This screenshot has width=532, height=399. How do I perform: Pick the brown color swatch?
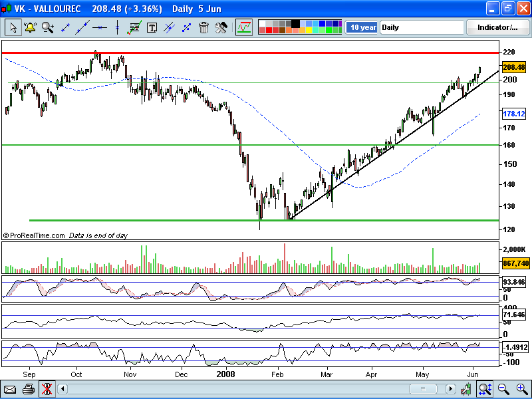tap(282, 31)
